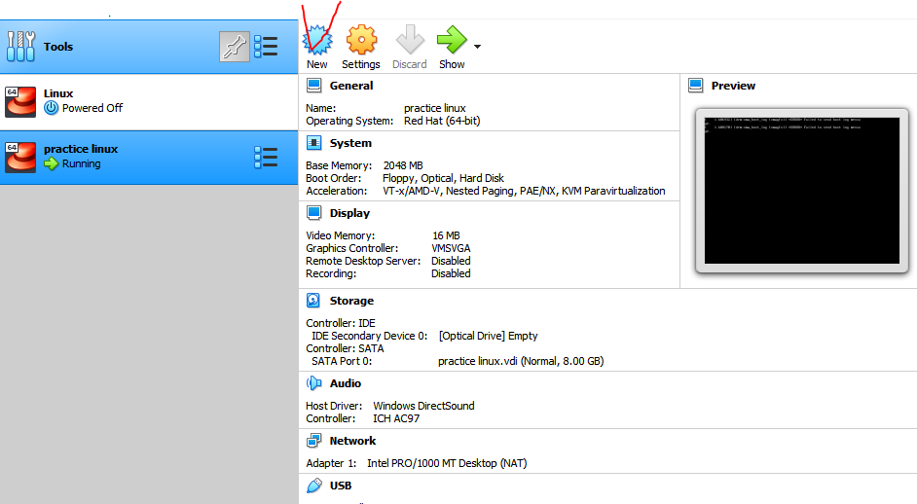The height and width of the screenshot is (504, 917).
Task: Click the VM preview screen thumbnail
Action: click(x=802, y=191)
